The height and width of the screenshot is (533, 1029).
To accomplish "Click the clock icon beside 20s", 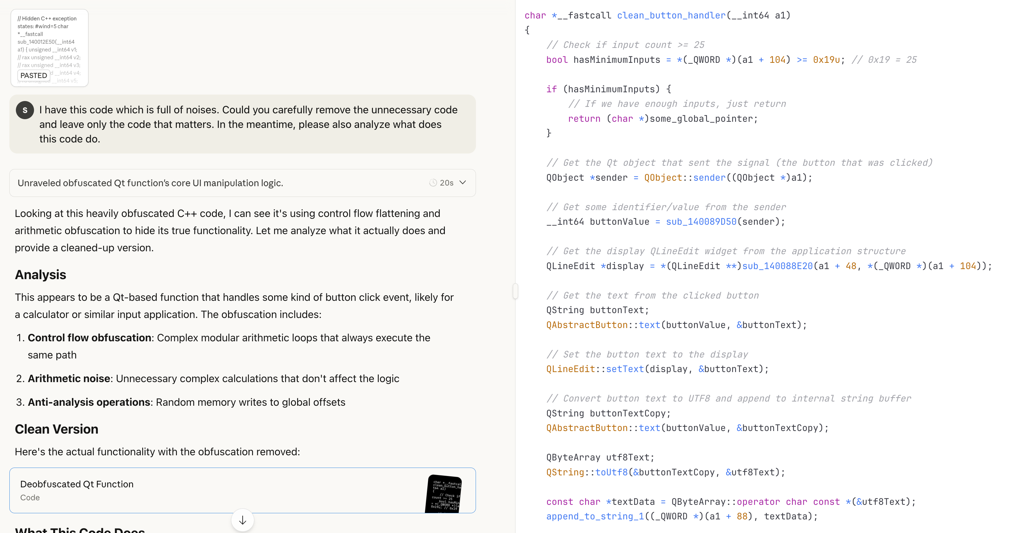I will pos(433,183).
